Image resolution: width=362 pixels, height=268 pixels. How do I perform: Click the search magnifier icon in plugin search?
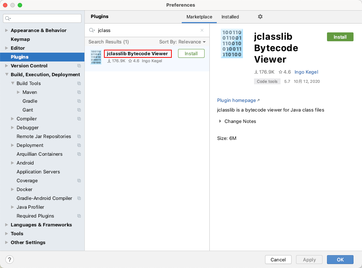click(92, 30)
